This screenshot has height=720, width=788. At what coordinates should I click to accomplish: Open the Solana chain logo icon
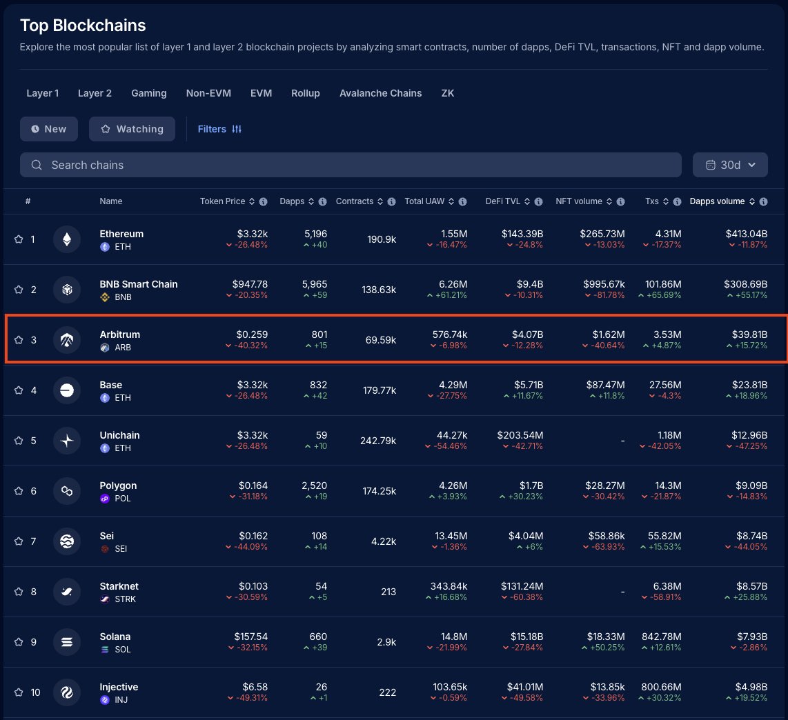[66, 641]
